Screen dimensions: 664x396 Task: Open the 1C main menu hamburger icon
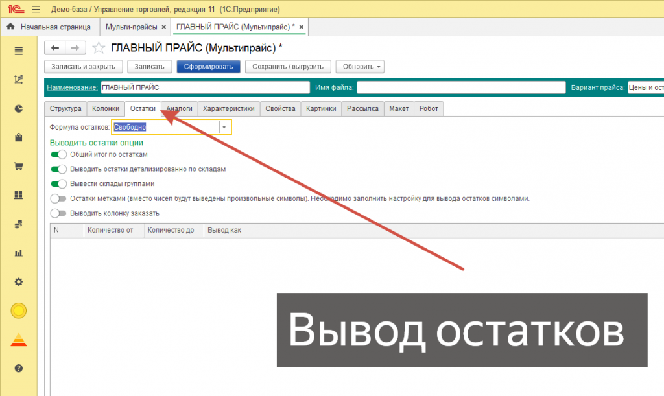(x=36, y=9)
